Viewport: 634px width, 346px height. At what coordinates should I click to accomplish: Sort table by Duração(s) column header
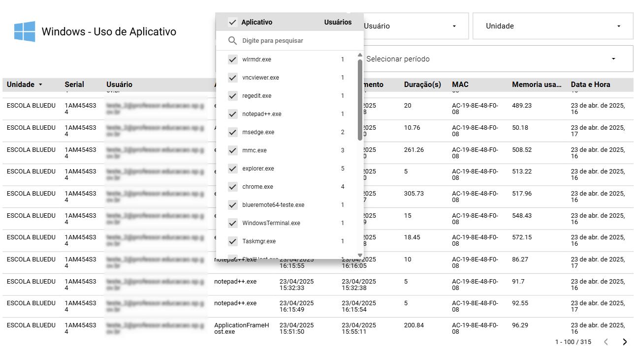click(x=422, y=85)
